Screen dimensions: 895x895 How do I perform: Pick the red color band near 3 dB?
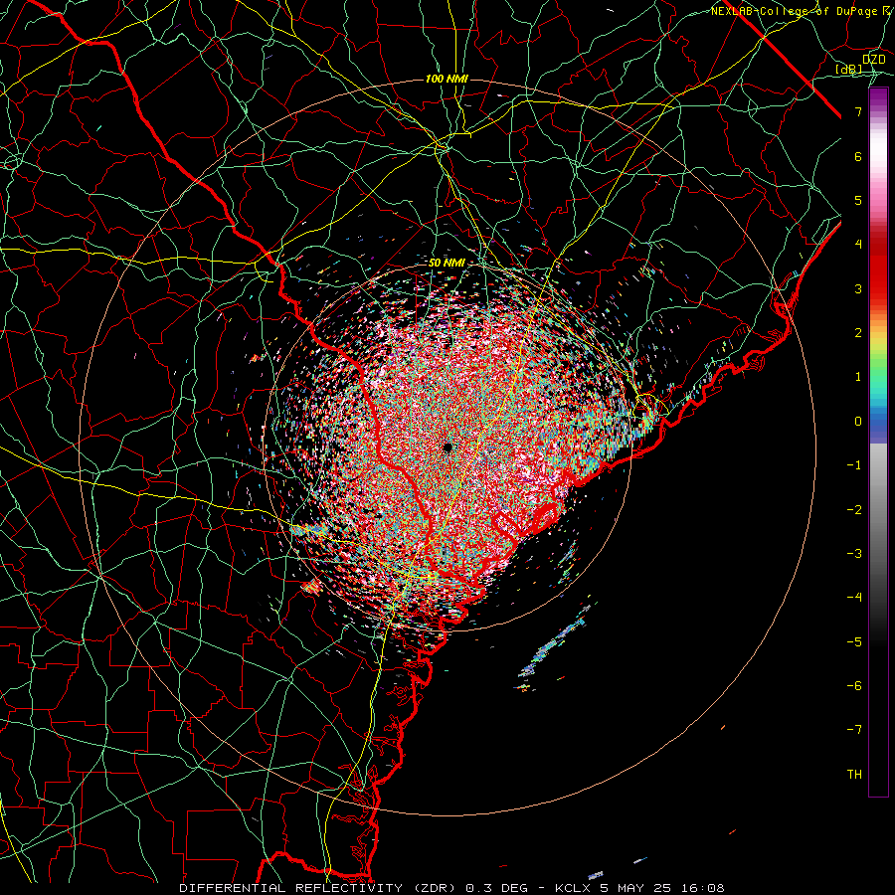[878, 279]
